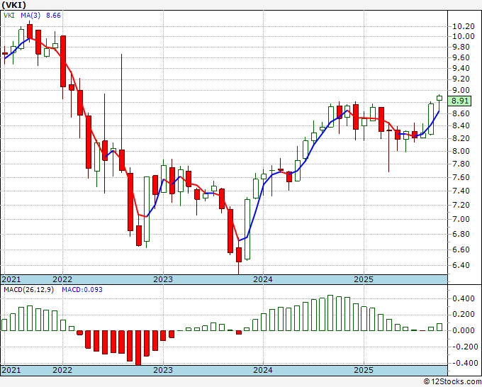Viewport: 482px width, 387px height.
Task: Click the 10.00 price axis label
Action: 464,37
